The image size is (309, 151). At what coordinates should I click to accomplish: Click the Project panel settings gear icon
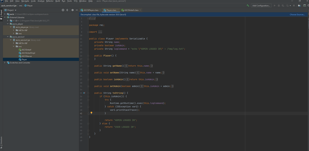pos(73,10)
